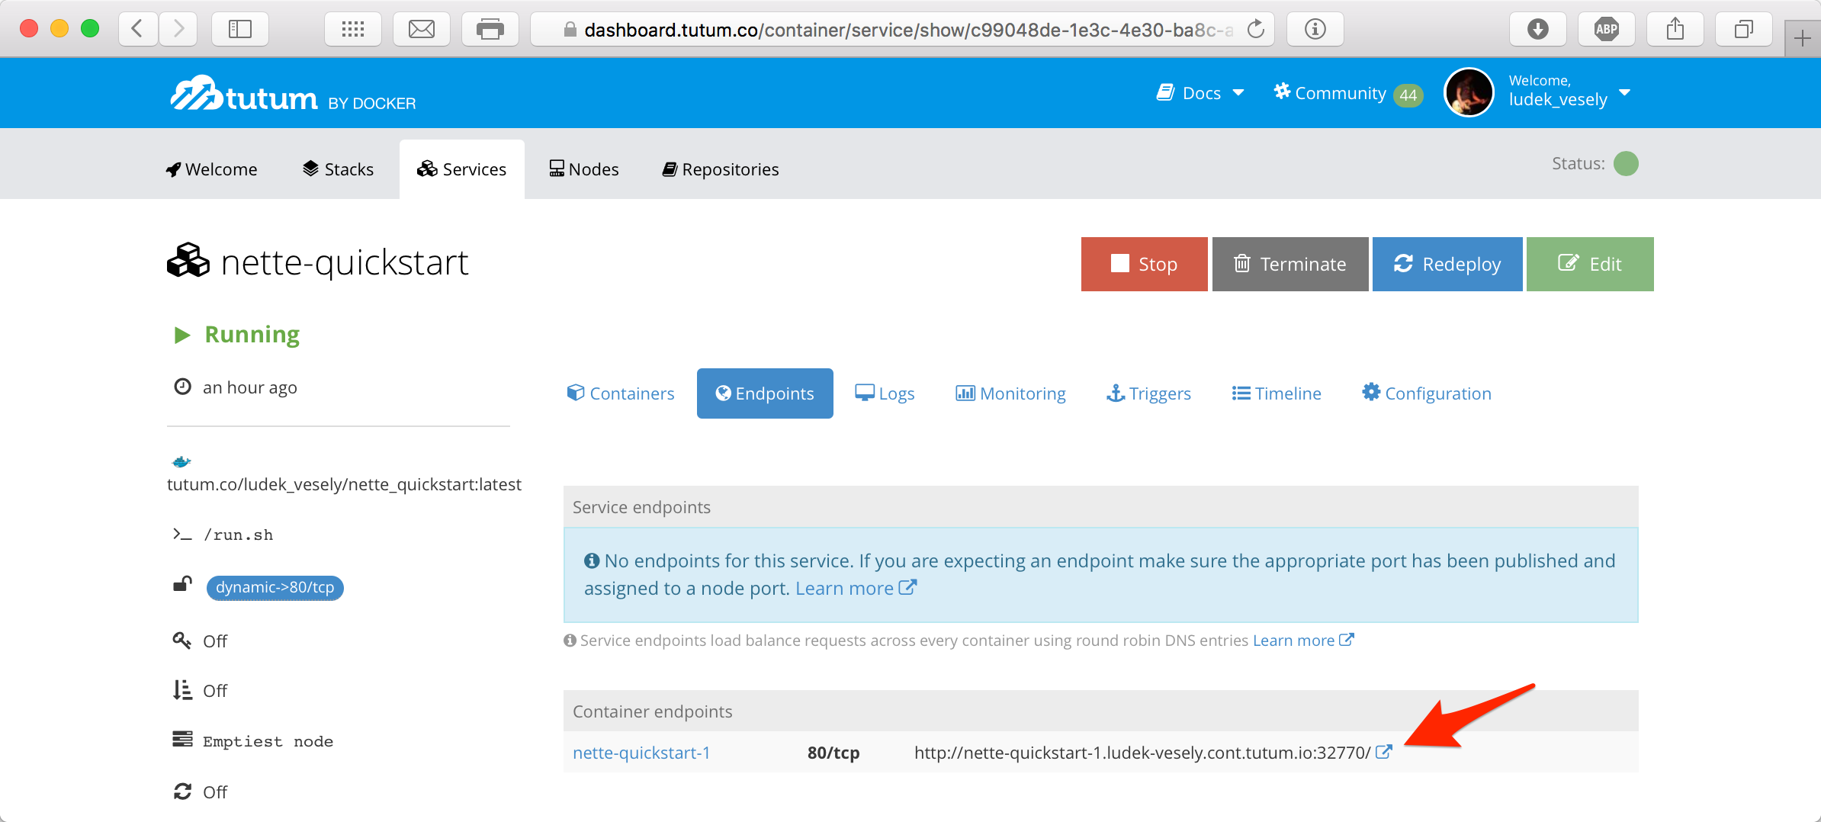Switch to the Configuration tab
The height and width of the screenshot is (822, 1821).
[x=1427, y=393]
